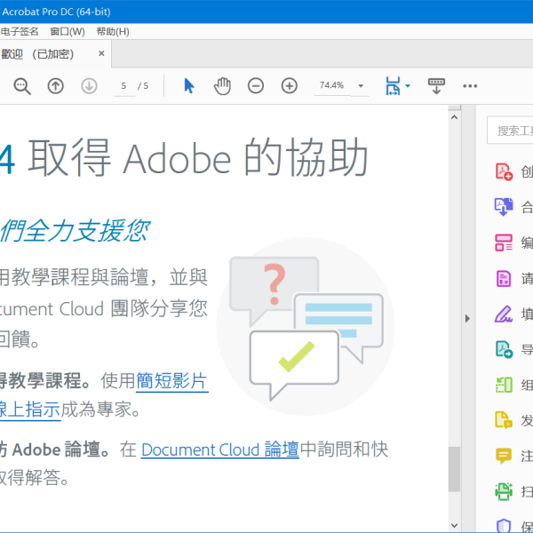Go to next page with down arrow
The height and width of the screenshot is (533, 533).
(89, 86)
